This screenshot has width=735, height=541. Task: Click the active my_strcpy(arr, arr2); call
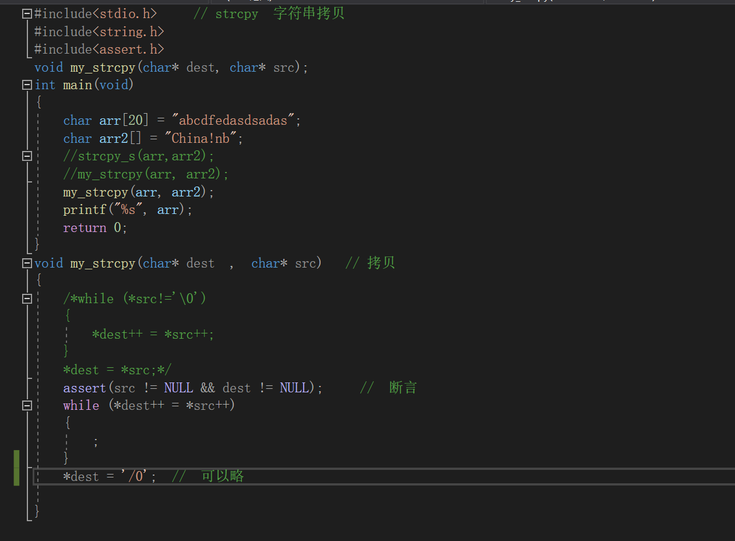pos(139,192)
